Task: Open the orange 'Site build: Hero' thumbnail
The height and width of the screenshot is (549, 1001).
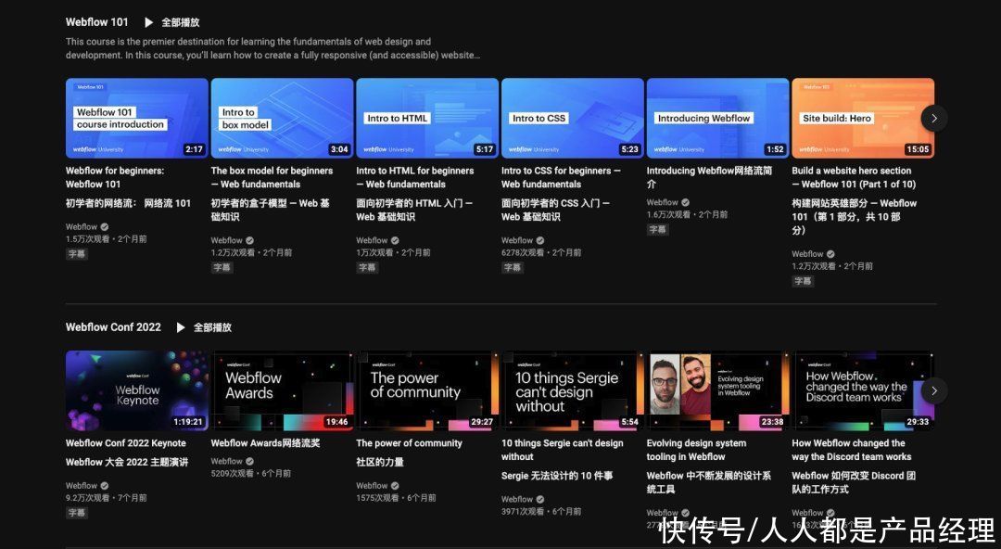Action: tap(863, 118)
